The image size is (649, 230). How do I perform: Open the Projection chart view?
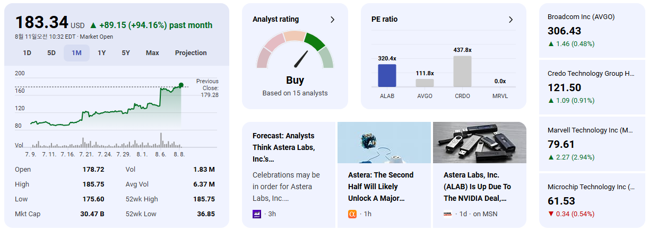[x=191, y=53]
